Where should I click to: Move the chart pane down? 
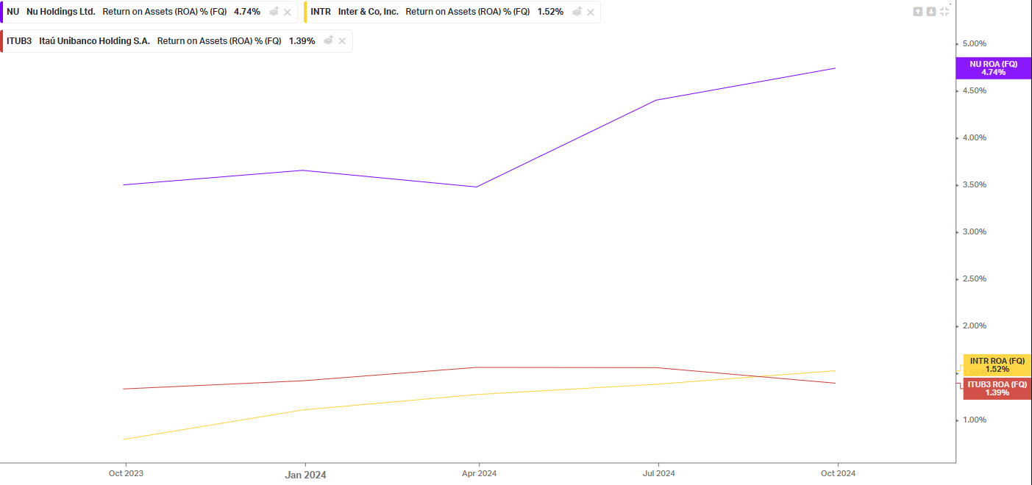pyautogui.click(x=930, y=11)
